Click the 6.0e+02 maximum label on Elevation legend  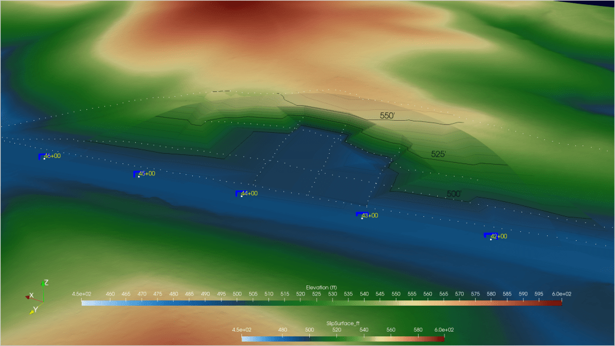pos(553,294)
